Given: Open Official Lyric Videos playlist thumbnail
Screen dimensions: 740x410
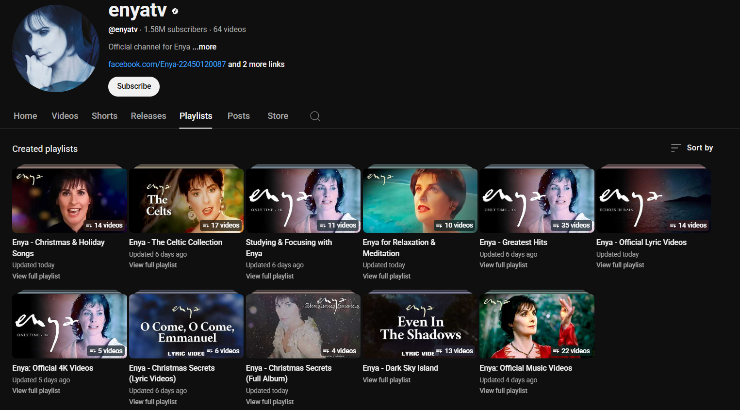Looking at the screenshot, I should [x=654, y=200].
